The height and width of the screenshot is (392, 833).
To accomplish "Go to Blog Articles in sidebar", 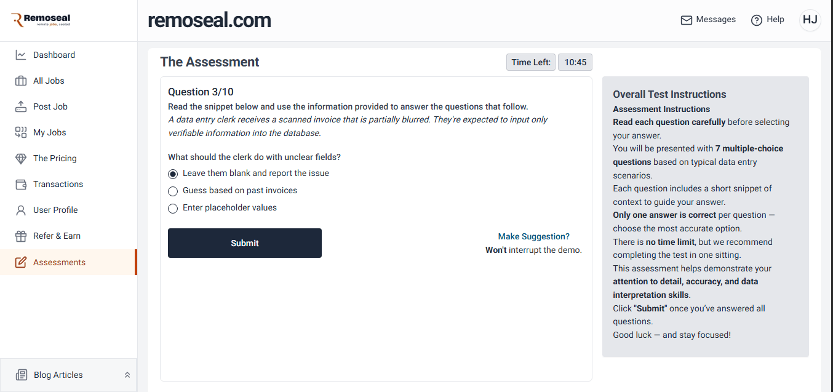I will point(58,375).
